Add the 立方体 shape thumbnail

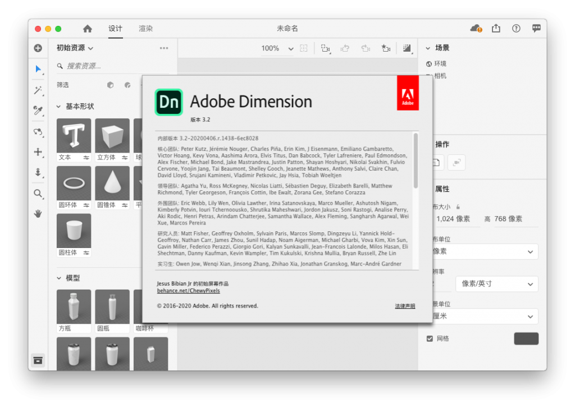(112, 136)
